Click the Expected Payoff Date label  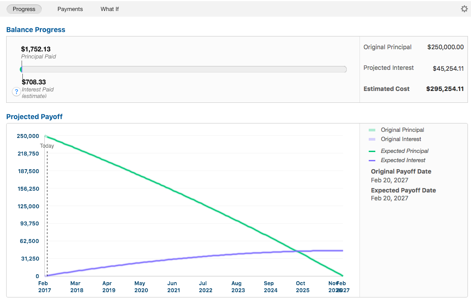403,190
